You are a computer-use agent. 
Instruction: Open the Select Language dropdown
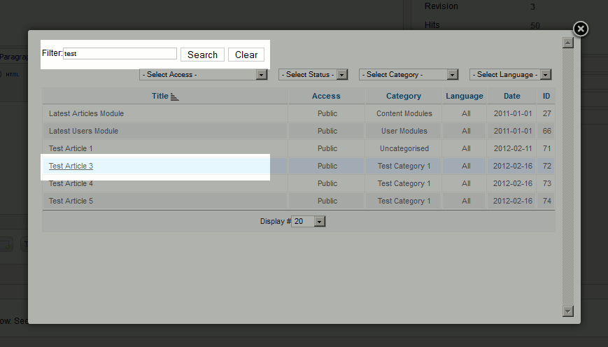(510, 74)
